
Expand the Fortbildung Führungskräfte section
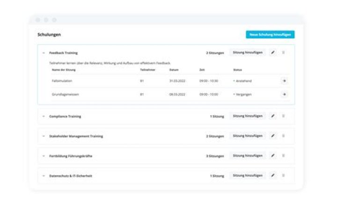(44, 156)
